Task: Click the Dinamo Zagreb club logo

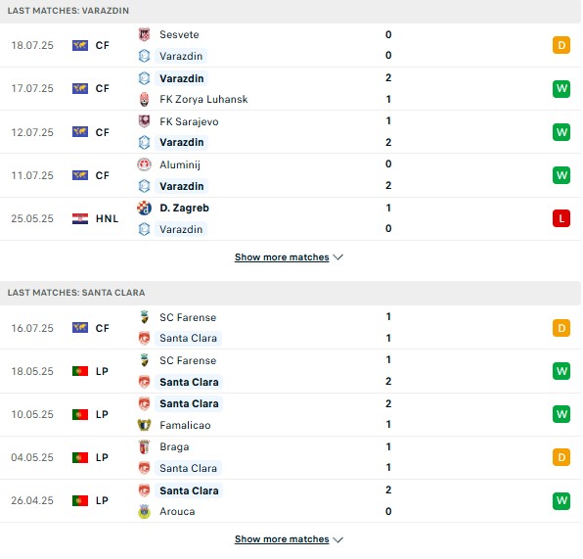Action: tap(144, 209)
